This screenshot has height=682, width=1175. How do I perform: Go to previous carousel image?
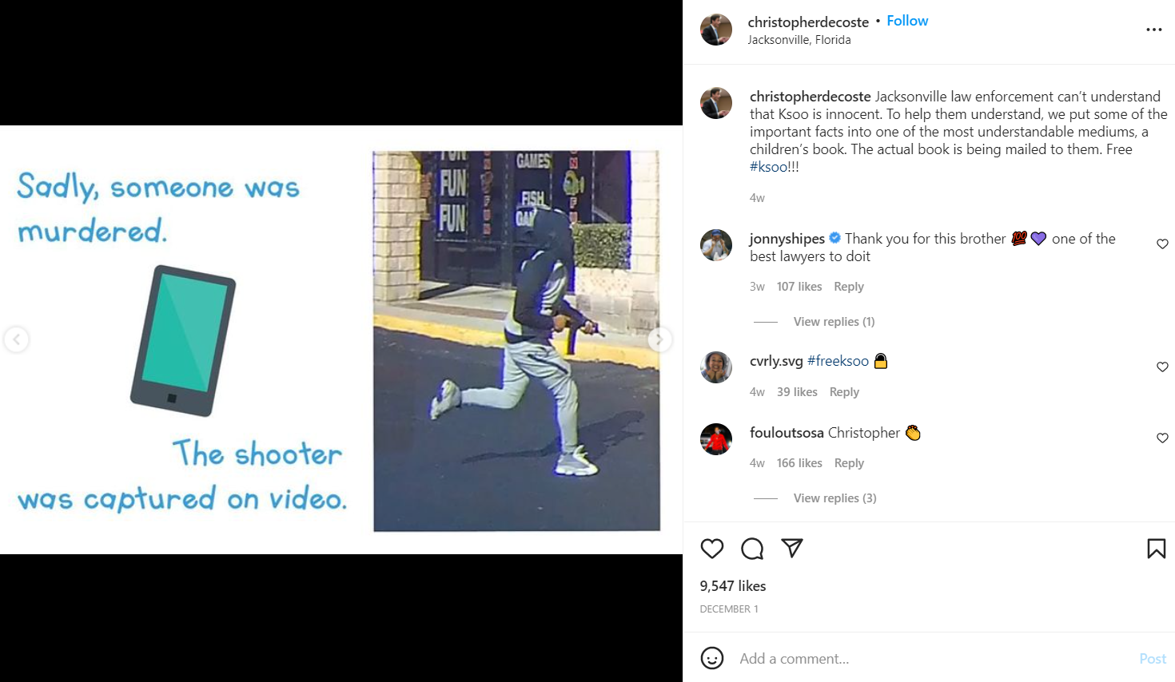coord(17,339)
